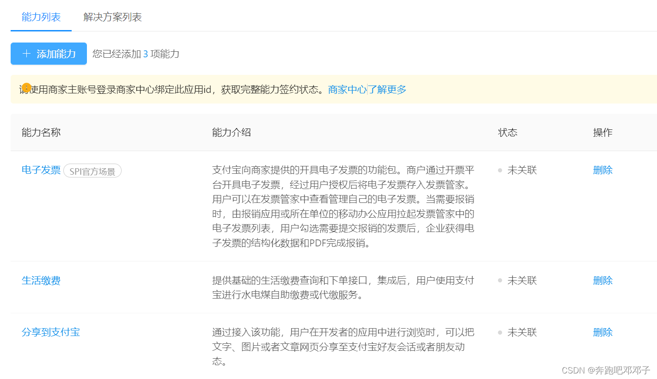Image resolution: width=657 pixels, height=379 pixels.
Task: Select the 电子发票 capability link
Action: 41,170
